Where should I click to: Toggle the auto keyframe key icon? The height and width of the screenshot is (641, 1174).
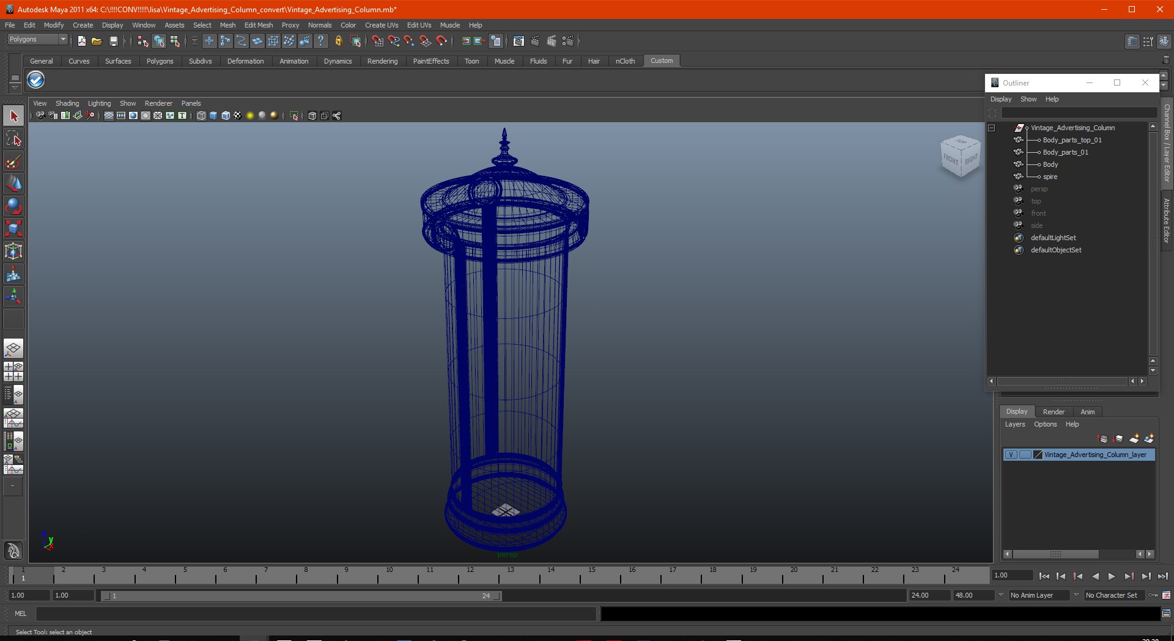(x=1153, y=595)
